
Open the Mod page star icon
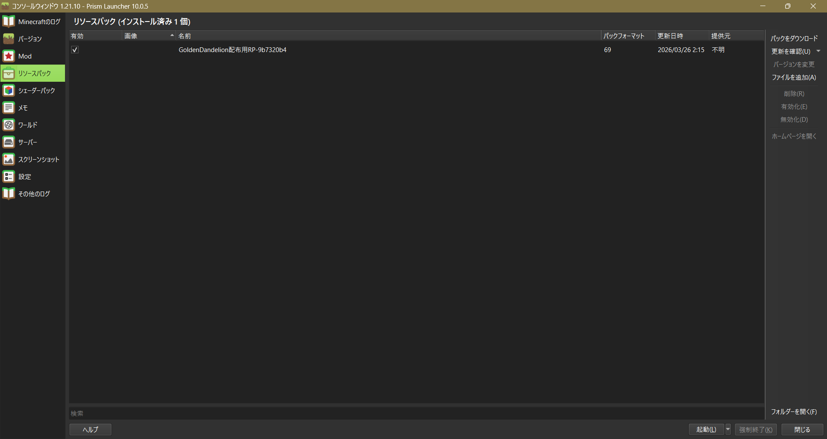pyautogui.click(x=9, y=56)
